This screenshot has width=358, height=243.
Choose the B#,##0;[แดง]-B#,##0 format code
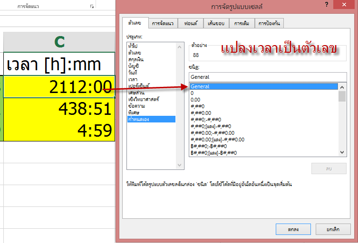point(264,153)
